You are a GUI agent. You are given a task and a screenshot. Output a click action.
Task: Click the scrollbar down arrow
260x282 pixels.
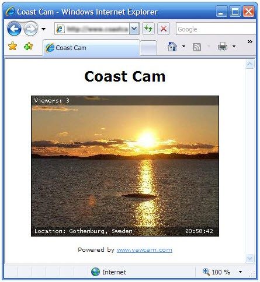tap(249, 259)
